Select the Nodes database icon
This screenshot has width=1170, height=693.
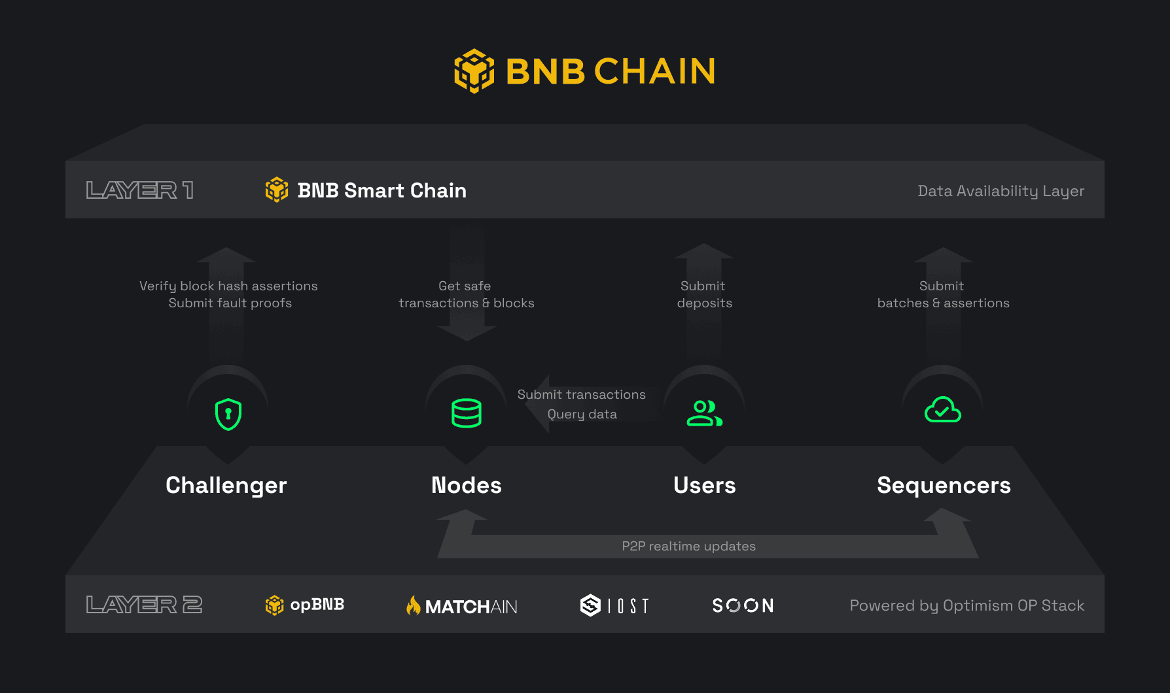point(467,413)
